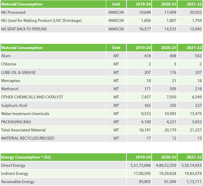Select the 'Methanol' row label
This screenshot has height=186, width=203.
coord(10,89)
